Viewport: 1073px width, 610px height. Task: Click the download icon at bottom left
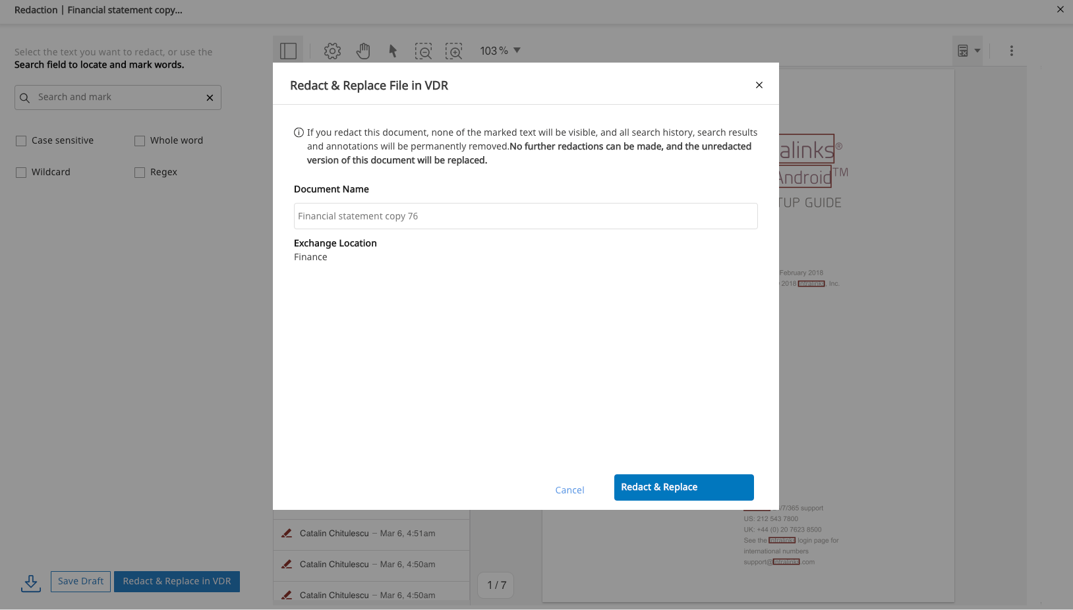coord(30,582)
